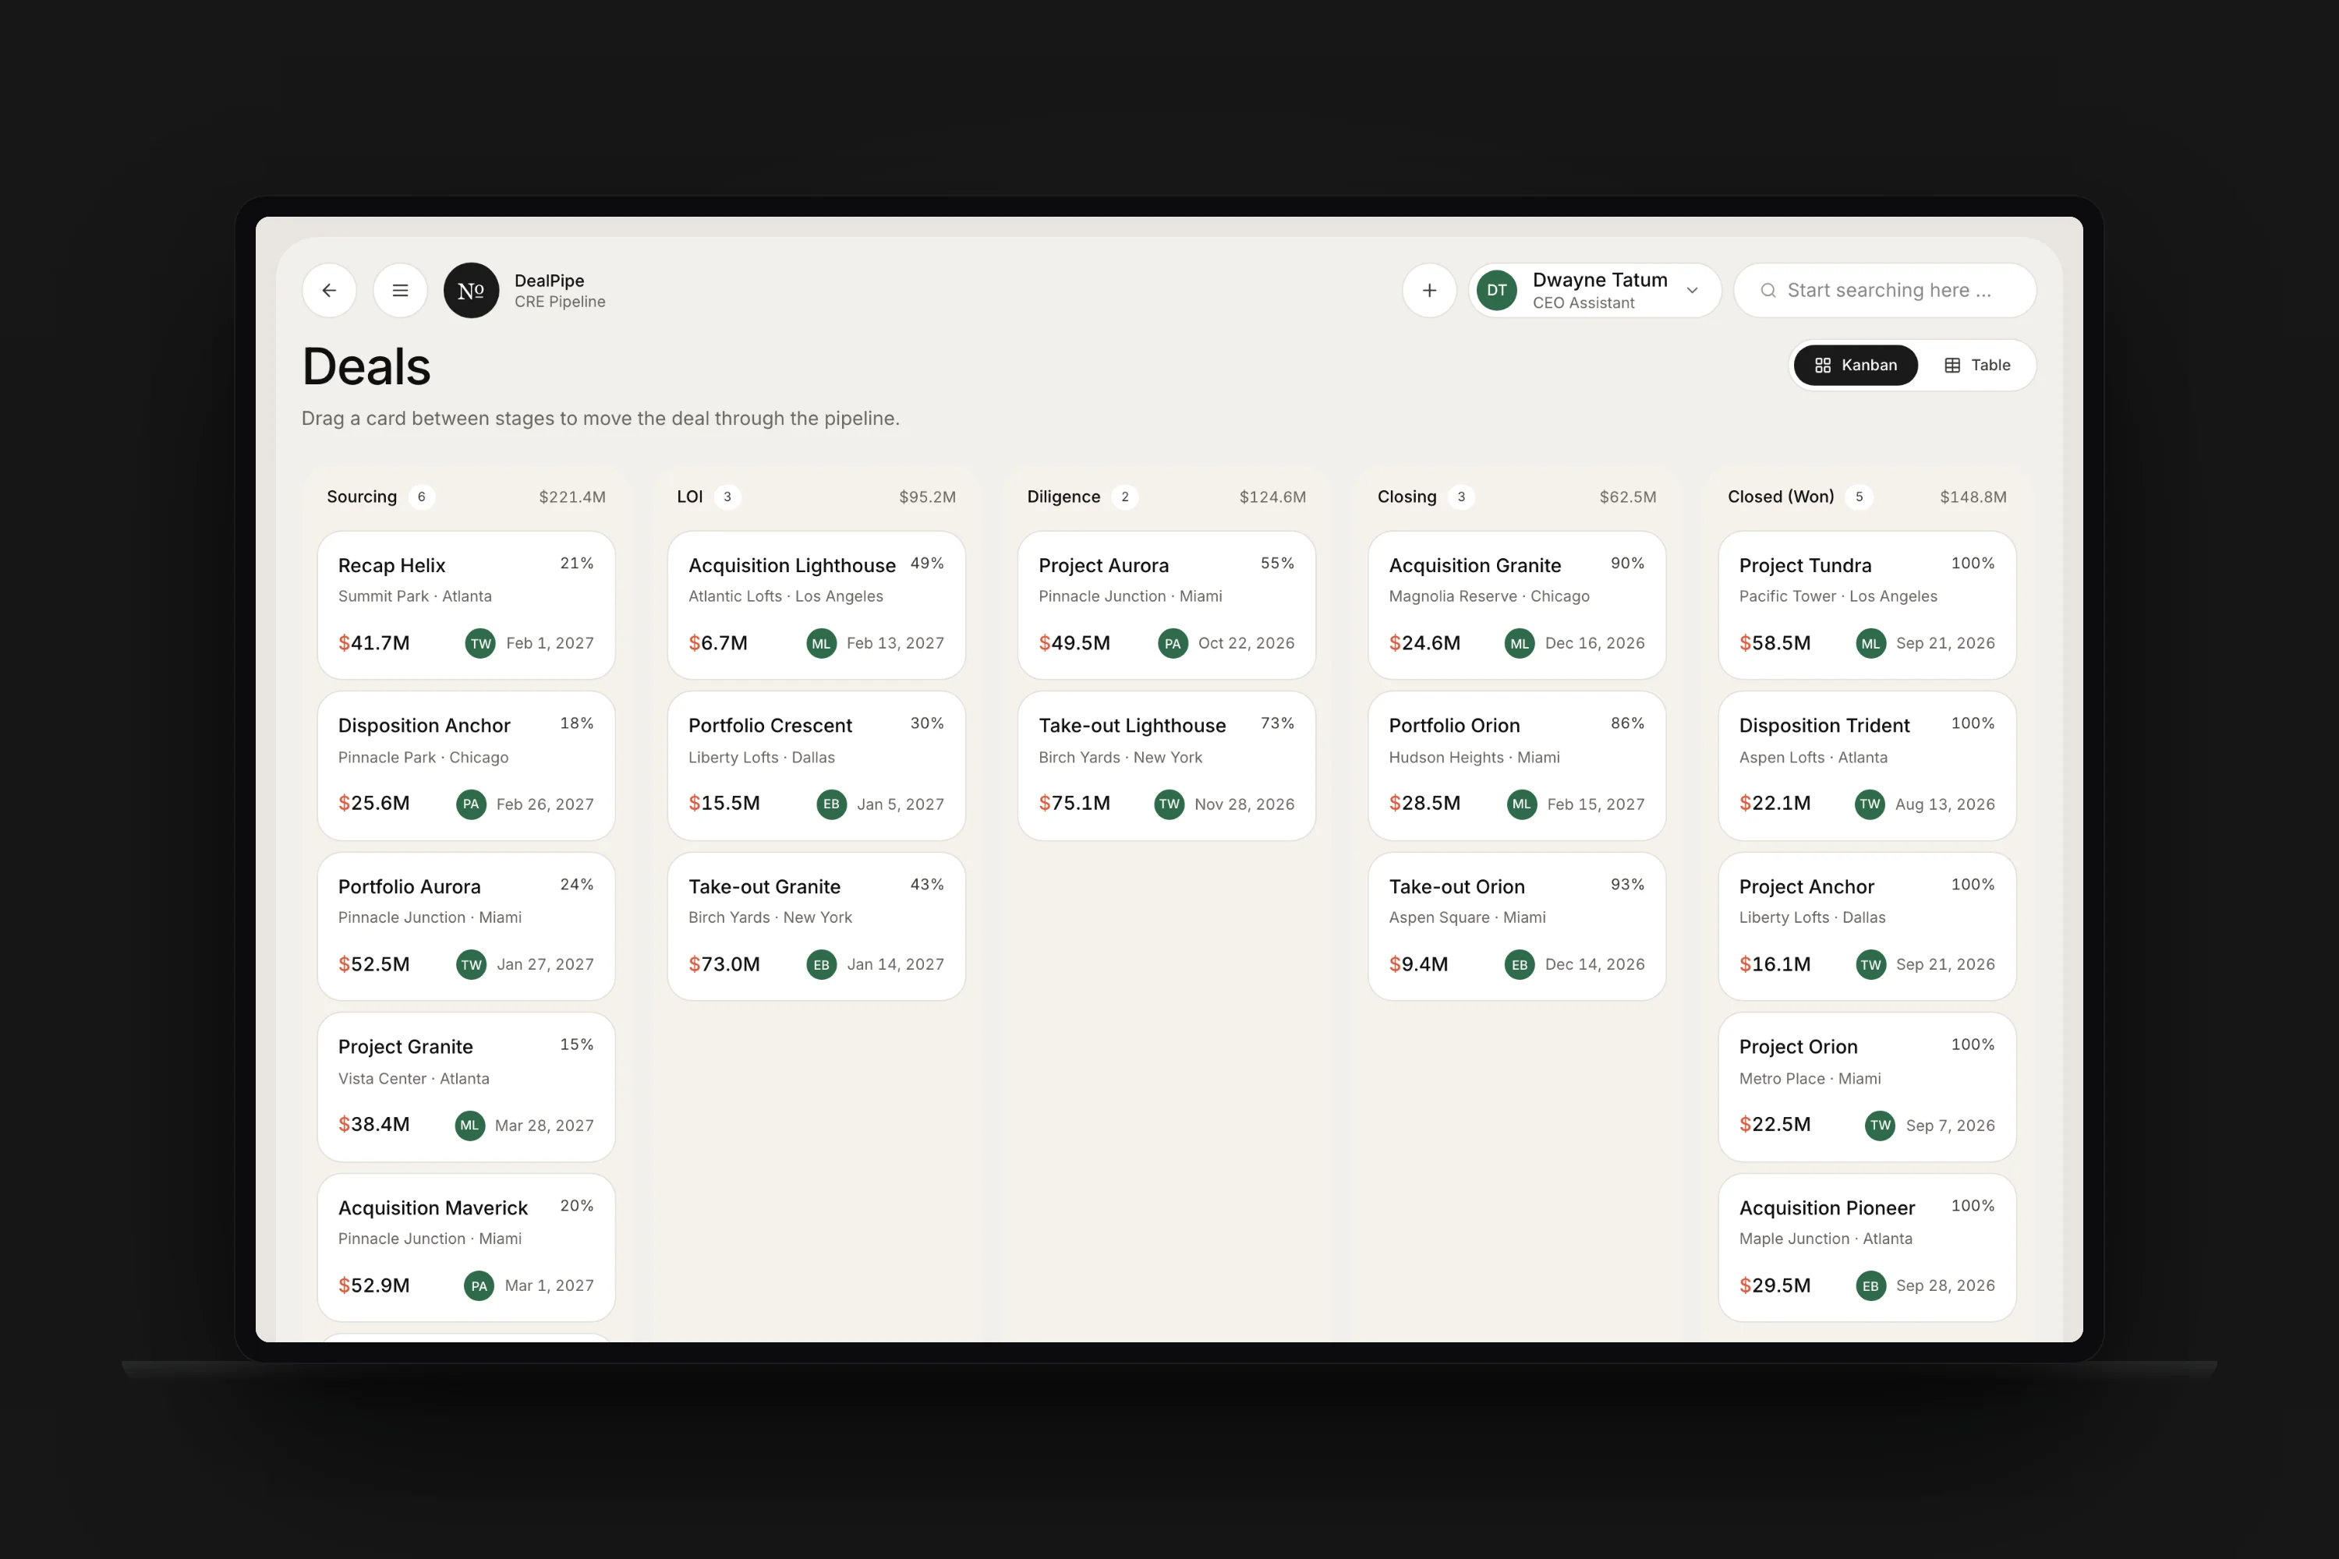Screen dimensions: 2339x1559
Task: Open the hamburger menu
Action: [400, 290]
